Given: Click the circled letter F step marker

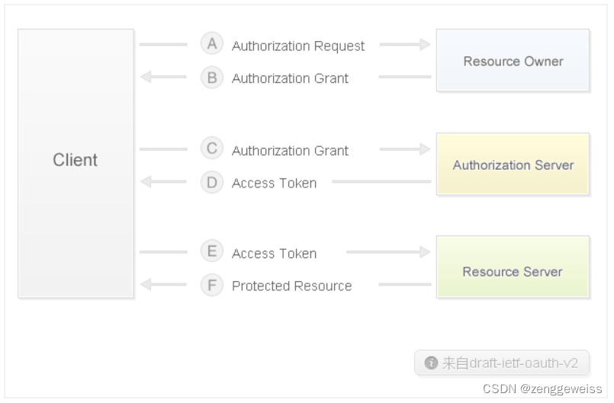Looking at the screenshot, I should tap(212, 285).
